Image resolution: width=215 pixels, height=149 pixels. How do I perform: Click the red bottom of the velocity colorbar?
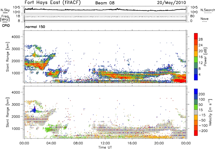point(196,133)
